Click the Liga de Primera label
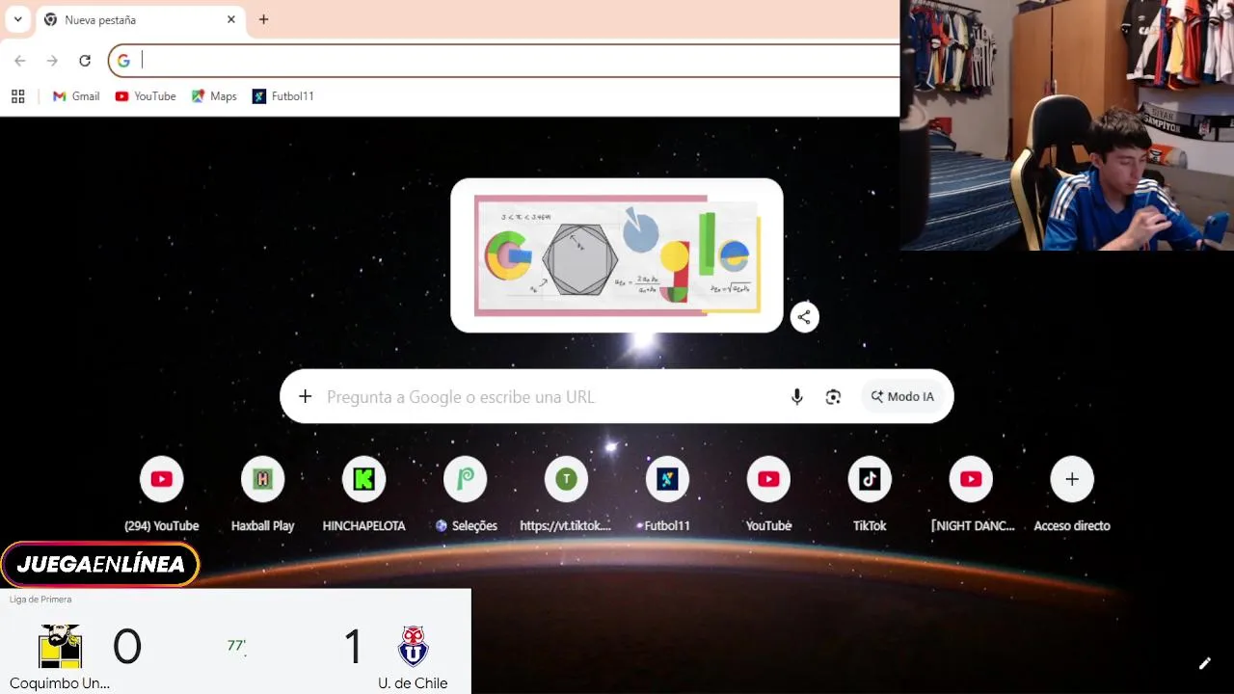This screenshot has height=694, width=1234. [40, 600]
